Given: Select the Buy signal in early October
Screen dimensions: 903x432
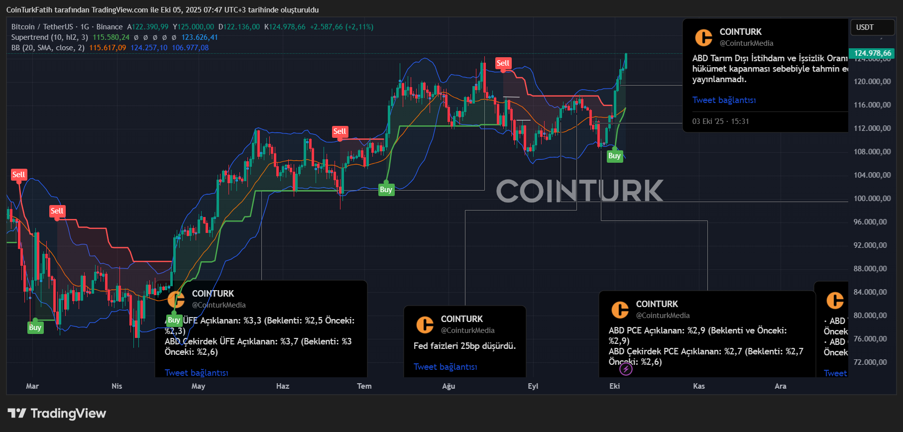Looking at the screenshot, I should 614,156.
